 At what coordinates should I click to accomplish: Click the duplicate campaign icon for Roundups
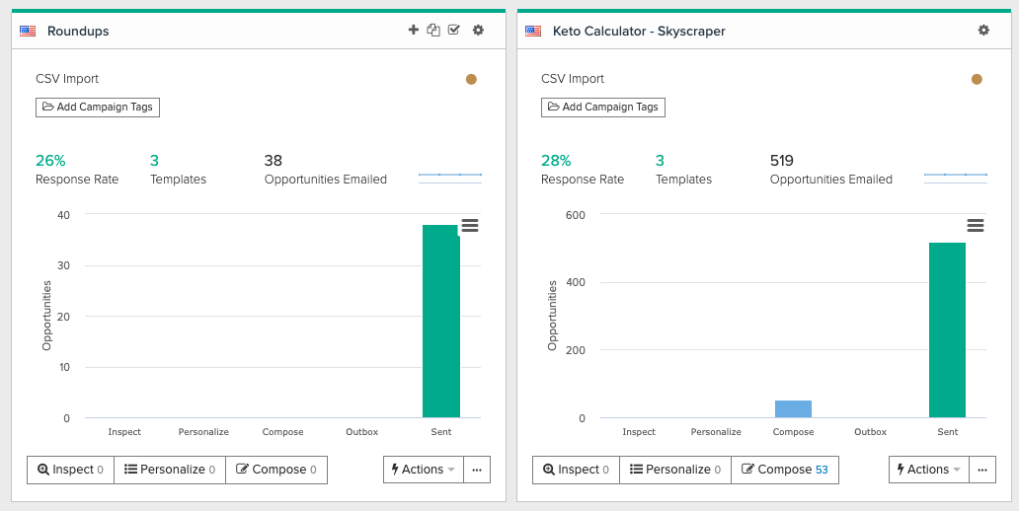click(433, 31)
